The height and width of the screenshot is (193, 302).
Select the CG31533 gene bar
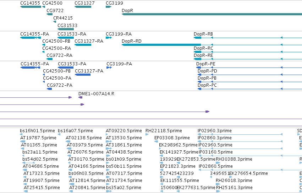point(66,29)
